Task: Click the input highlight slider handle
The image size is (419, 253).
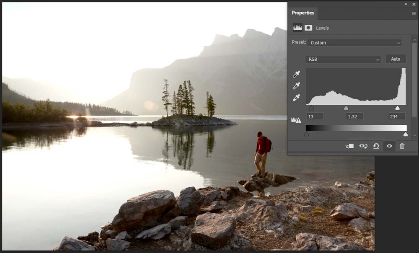Action: pos(397,108)
